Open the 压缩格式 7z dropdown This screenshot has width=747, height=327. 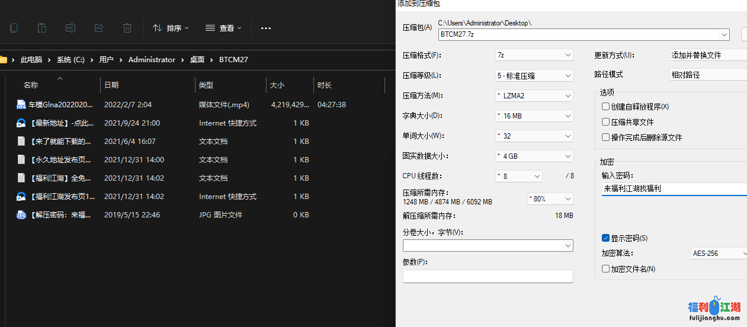point(534,55)
